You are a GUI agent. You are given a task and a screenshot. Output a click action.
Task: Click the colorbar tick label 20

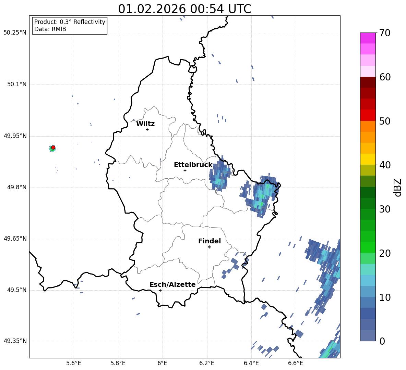pyautogui.click(x=385, y=253)
